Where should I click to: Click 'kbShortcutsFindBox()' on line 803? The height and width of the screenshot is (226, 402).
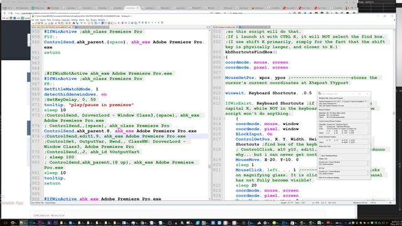[251, 52]
